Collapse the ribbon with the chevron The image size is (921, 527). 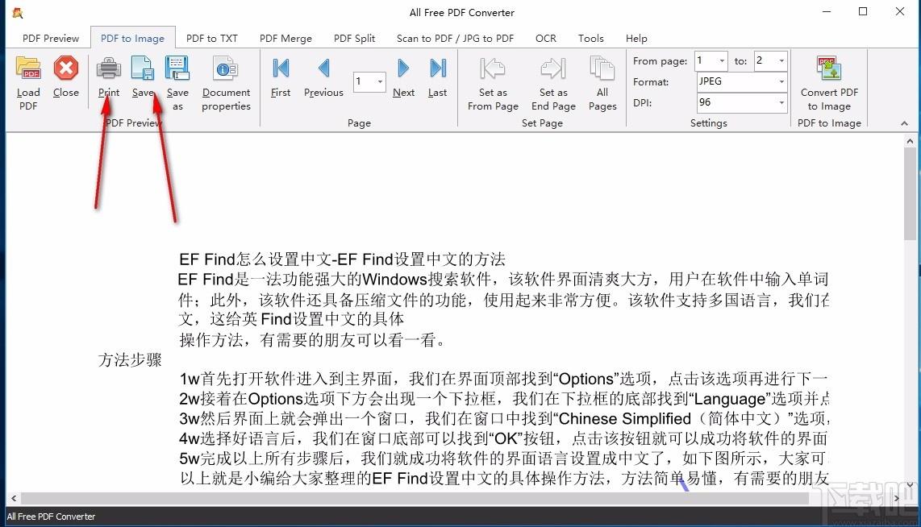(904, 123)
